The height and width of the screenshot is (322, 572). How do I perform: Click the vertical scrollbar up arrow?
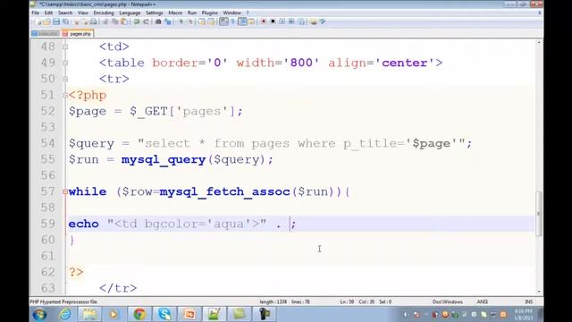[539, 43]
